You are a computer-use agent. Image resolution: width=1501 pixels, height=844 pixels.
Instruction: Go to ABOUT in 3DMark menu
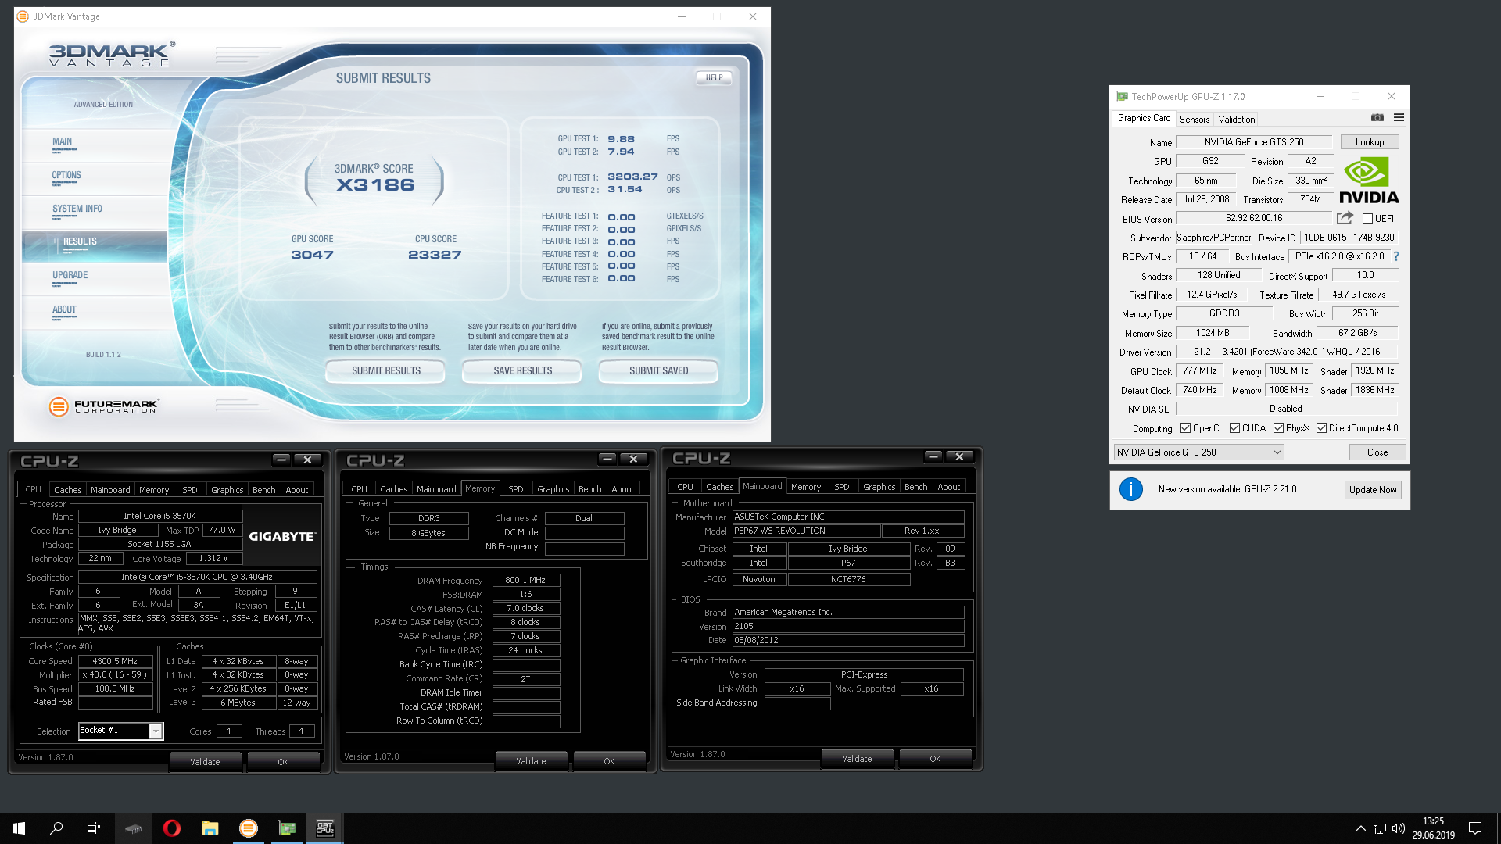64,309
